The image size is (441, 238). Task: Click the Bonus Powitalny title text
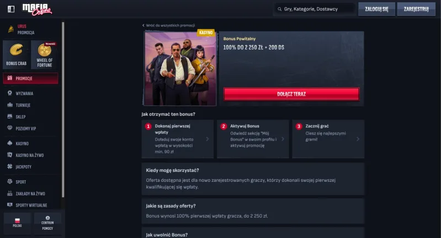[x=240, y=39]
